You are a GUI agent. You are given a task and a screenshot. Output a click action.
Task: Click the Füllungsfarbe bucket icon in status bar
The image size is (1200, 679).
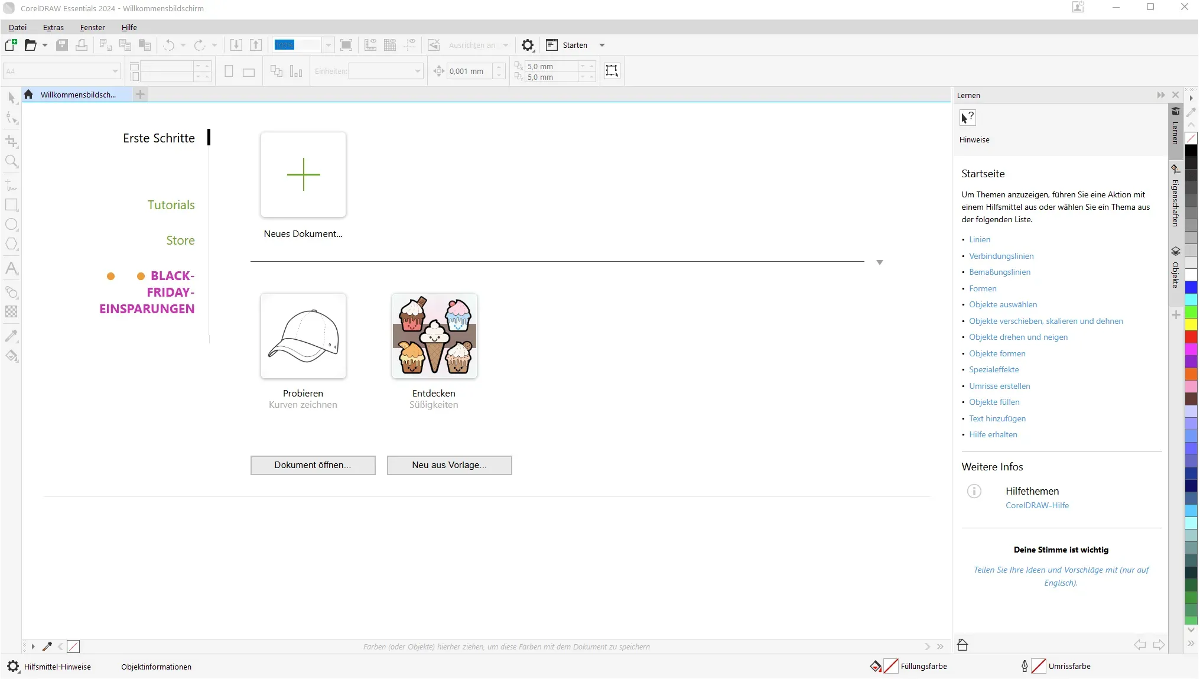coord(876,666)
